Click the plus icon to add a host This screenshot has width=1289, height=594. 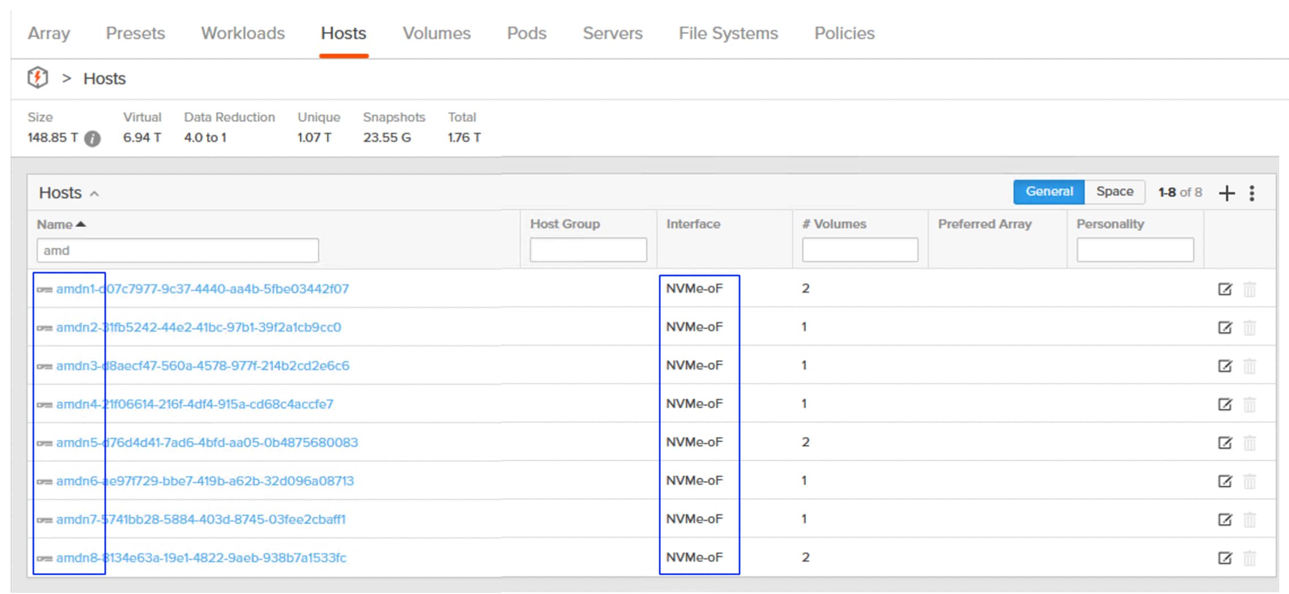point(1227,193)
